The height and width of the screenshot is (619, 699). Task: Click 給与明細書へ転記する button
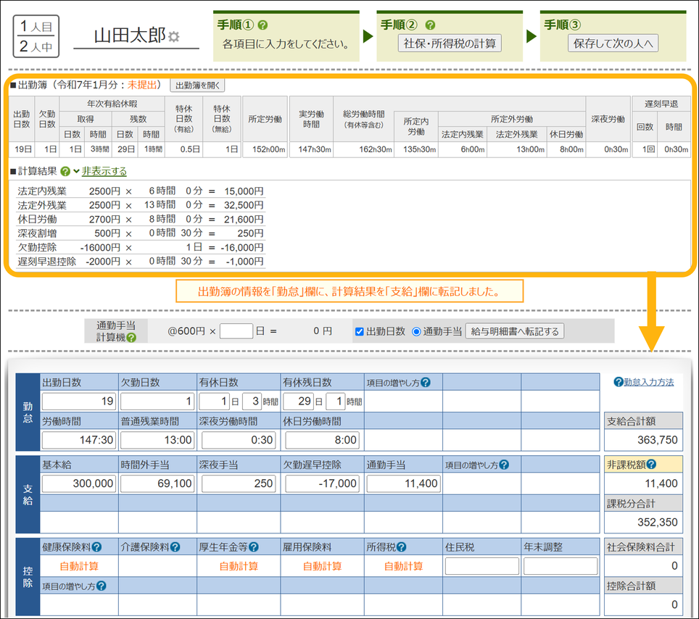coord(514,331)
